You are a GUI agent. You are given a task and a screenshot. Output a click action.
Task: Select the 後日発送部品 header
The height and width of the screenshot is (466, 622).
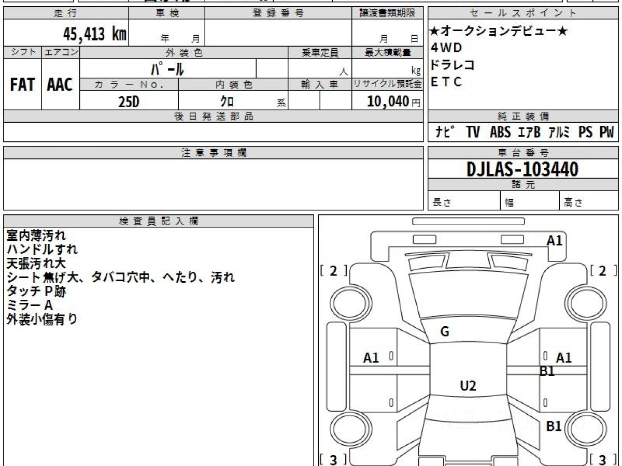click(x=214, y=116)
